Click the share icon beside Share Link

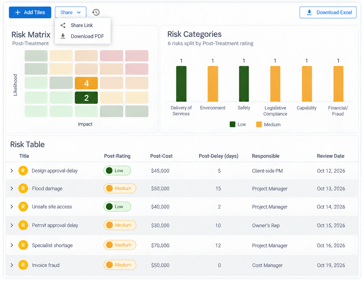pos(63,25)
